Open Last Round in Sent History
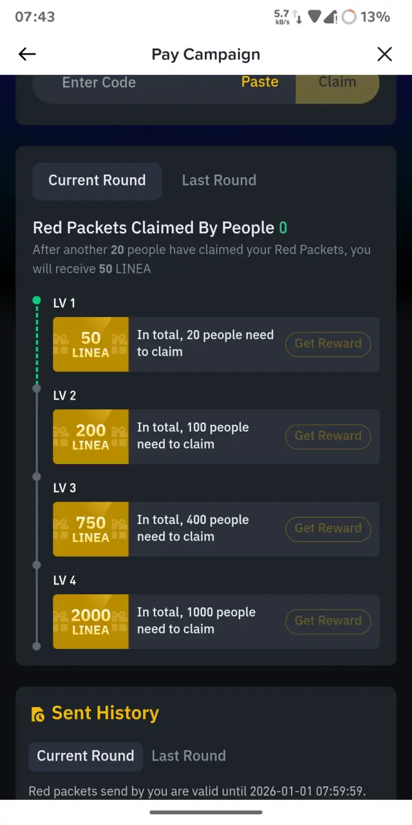The width and height of the screenshot is (412, 825). coord(189,756)
